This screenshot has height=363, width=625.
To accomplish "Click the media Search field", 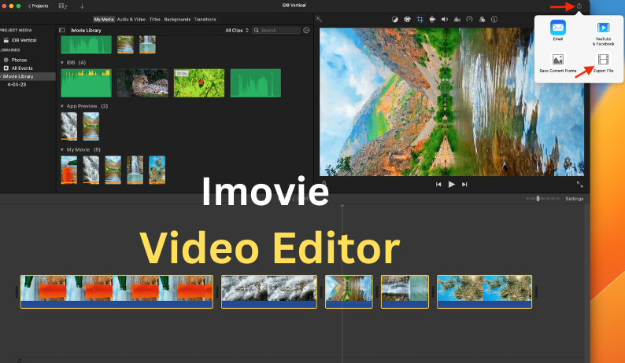I will [x=276, y=30].
